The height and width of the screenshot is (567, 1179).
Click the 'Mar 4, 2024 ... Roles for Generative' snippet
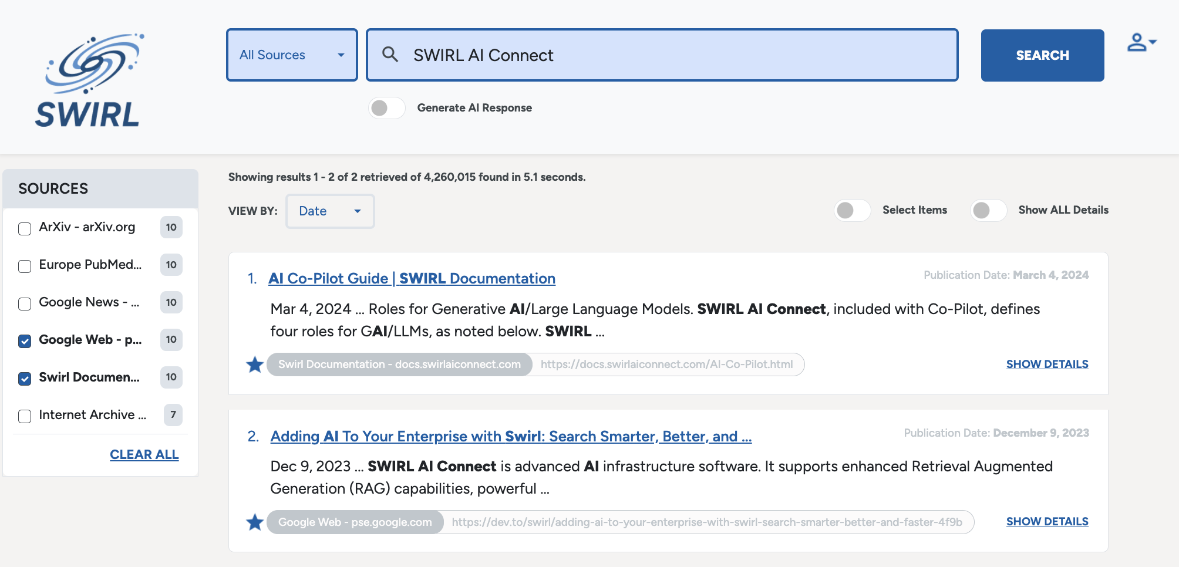655,320
